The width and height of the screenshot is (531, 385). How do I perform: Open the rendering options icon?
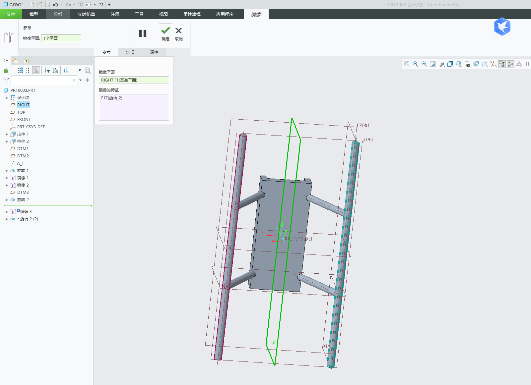point(441,64)
